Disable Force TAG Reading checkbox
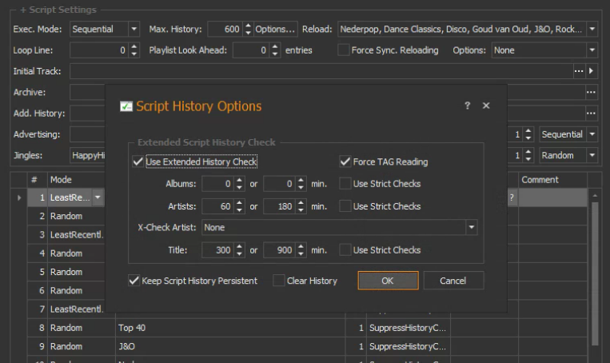Screen dimensions: 610x363 pyautogui.click(x=345, y=162)
